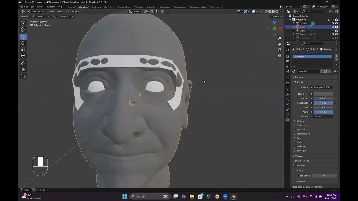
Task: Switch to the Shading workspace tab
Action: (x=139, y=7)
